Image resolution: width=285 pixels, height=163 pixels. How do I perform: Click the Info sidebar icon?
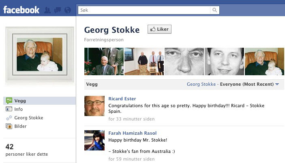9,109
